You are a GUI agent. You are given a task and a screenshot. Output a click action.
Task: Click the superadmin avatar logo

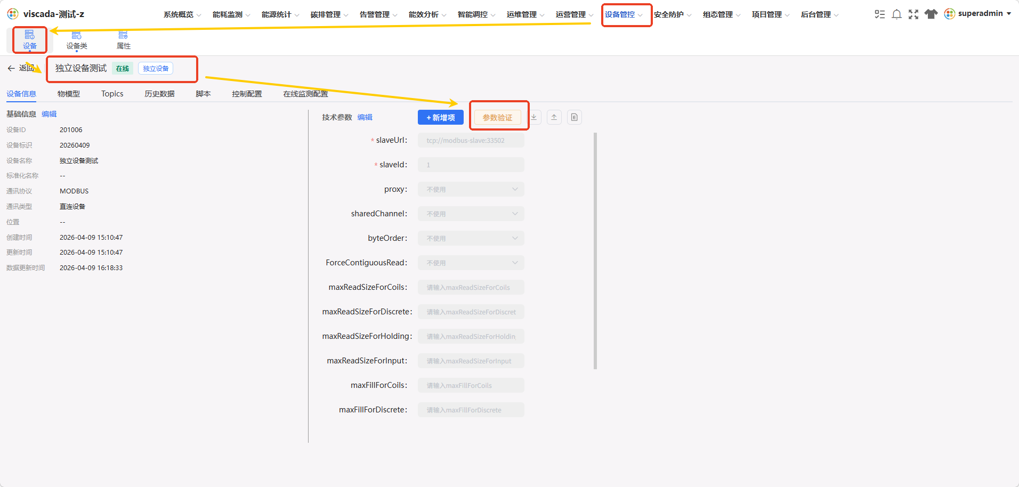click(x=950, y=14)
